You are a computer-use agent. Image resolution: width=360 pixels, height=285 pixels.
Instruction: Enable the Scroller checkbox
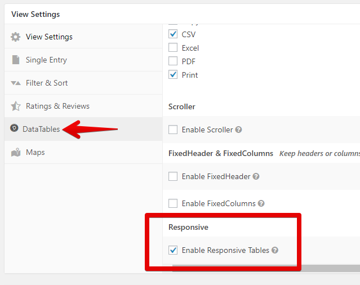click(x=173, y=130)
